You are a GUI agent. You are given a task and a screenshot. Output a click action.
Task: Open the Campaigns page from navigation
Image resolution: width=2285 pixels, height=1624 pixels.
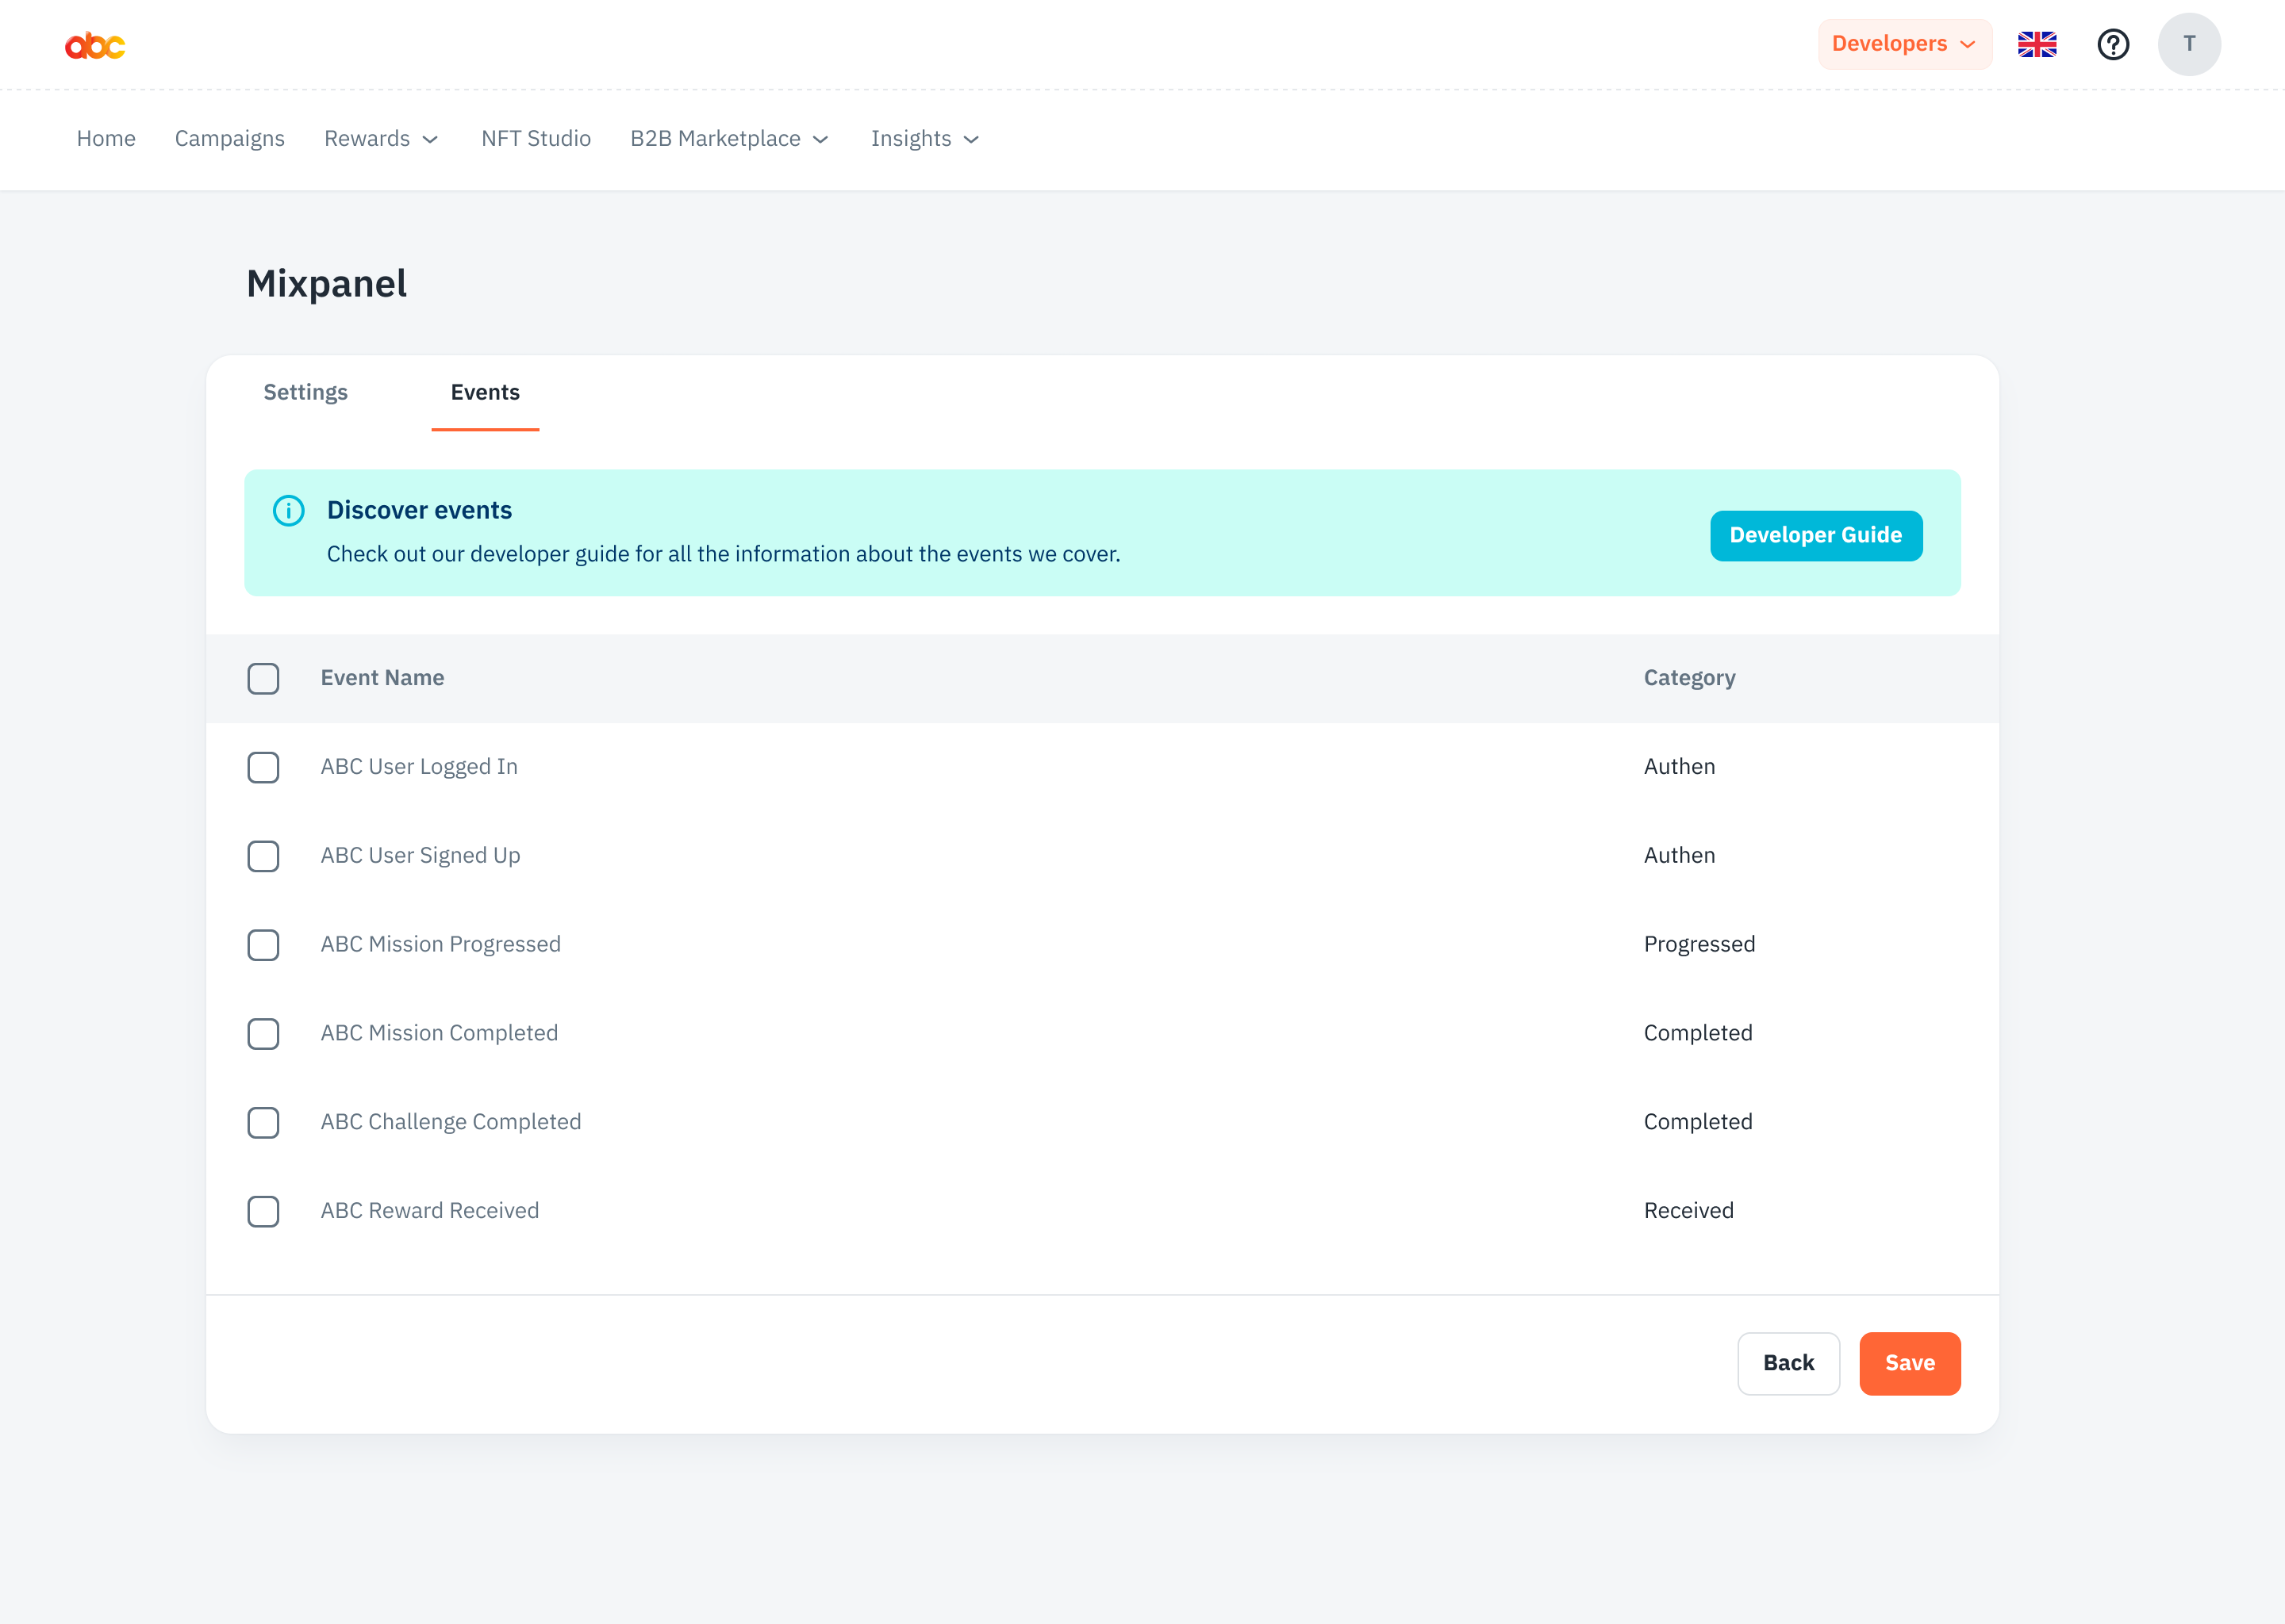pos(229,139)
